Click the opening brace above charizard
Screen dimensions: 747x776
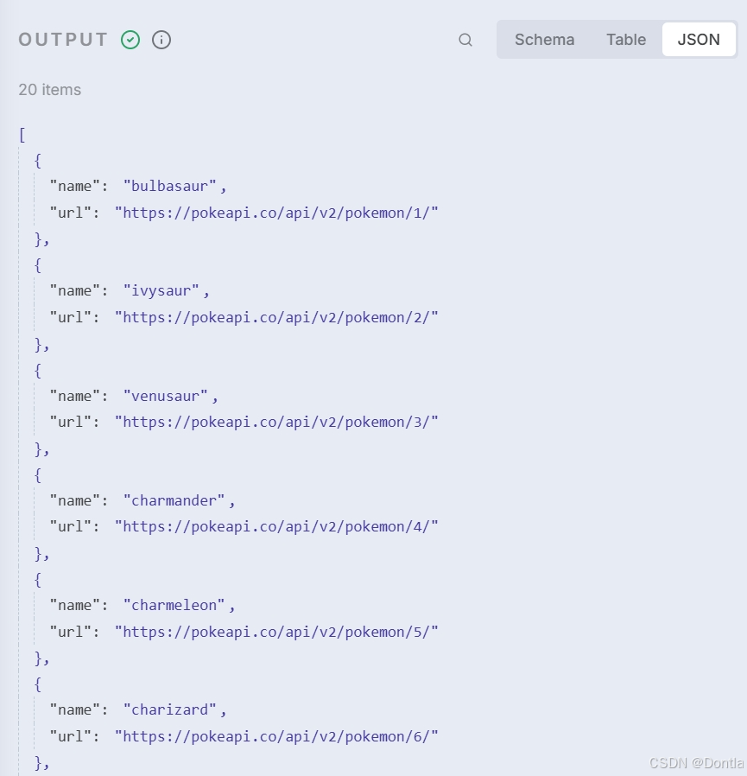point(38,684)
